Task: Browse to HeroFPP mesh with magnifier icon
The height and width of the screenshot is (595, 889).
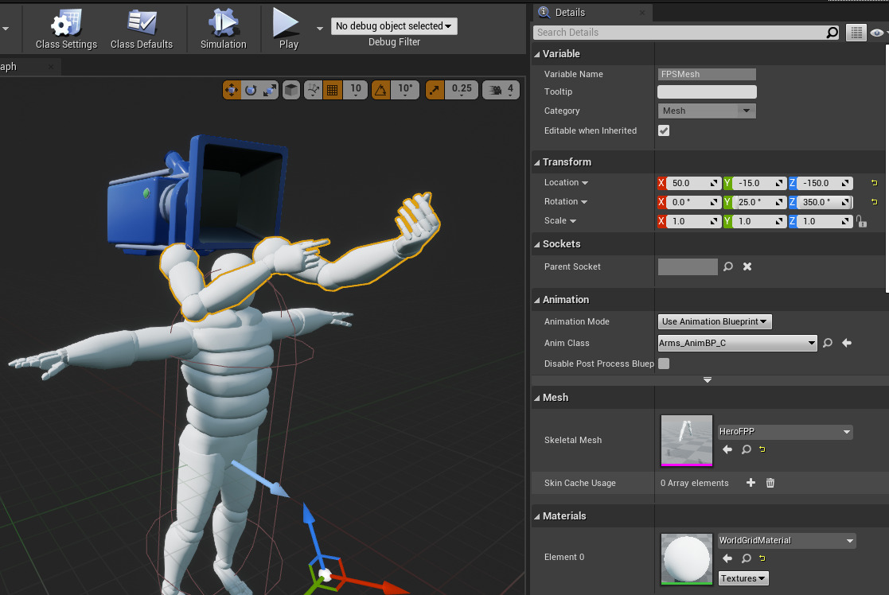Action: (x=747, y=450)
